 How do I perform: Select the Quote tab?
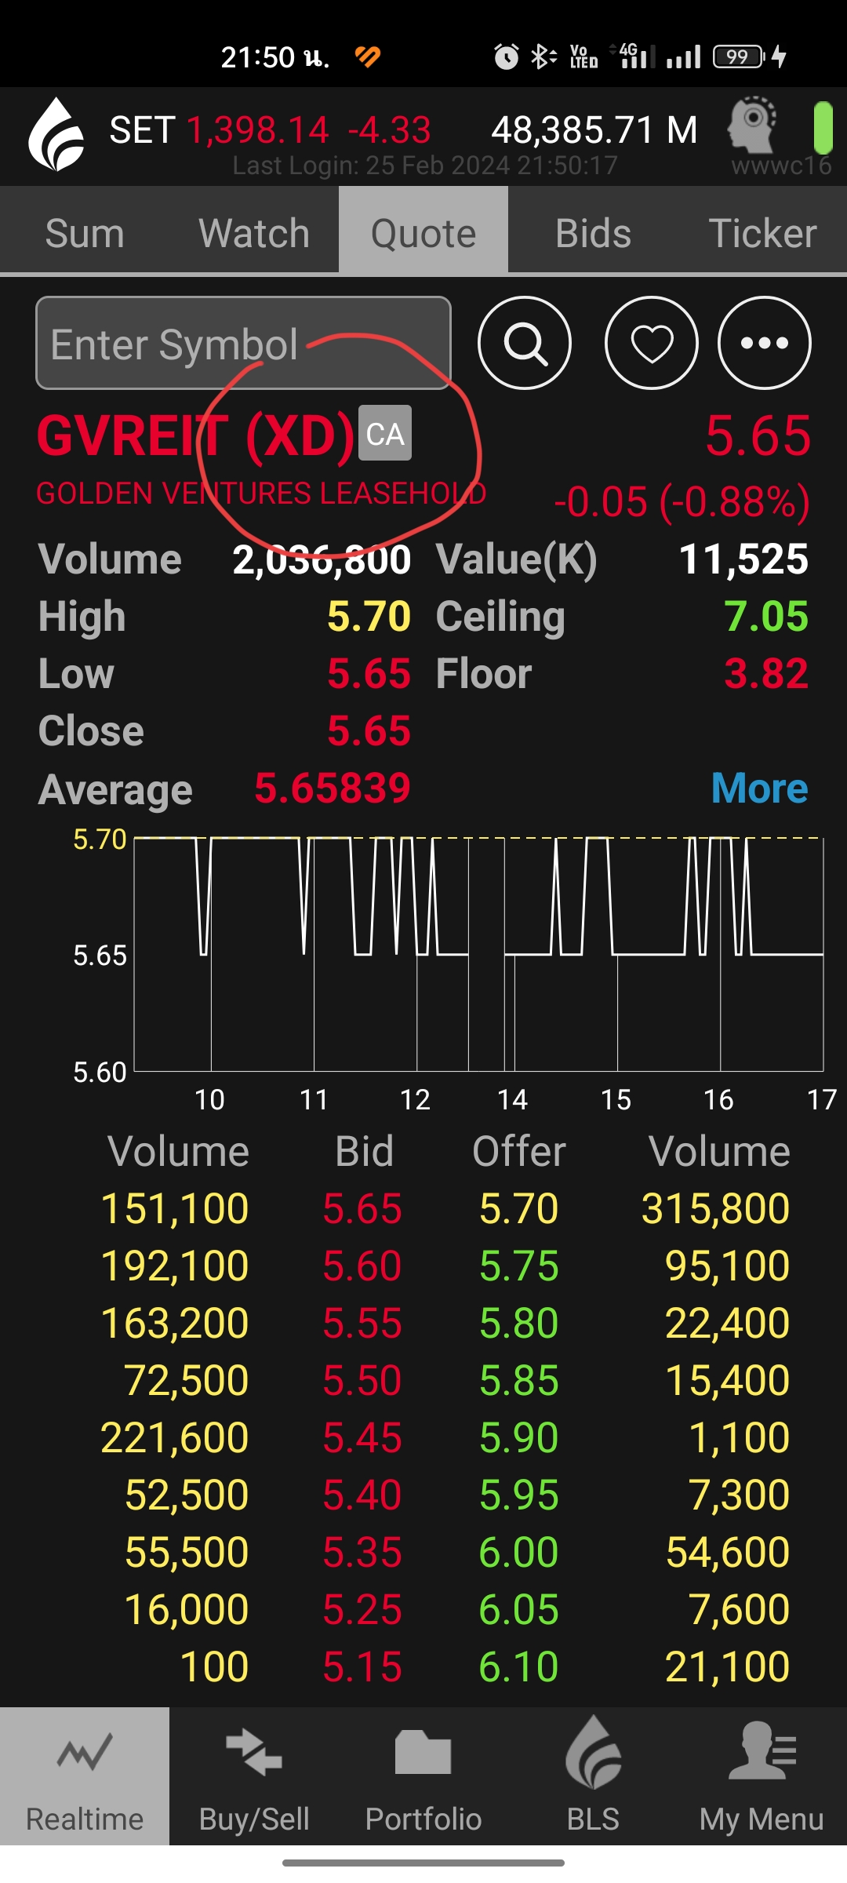coord(423,233)
